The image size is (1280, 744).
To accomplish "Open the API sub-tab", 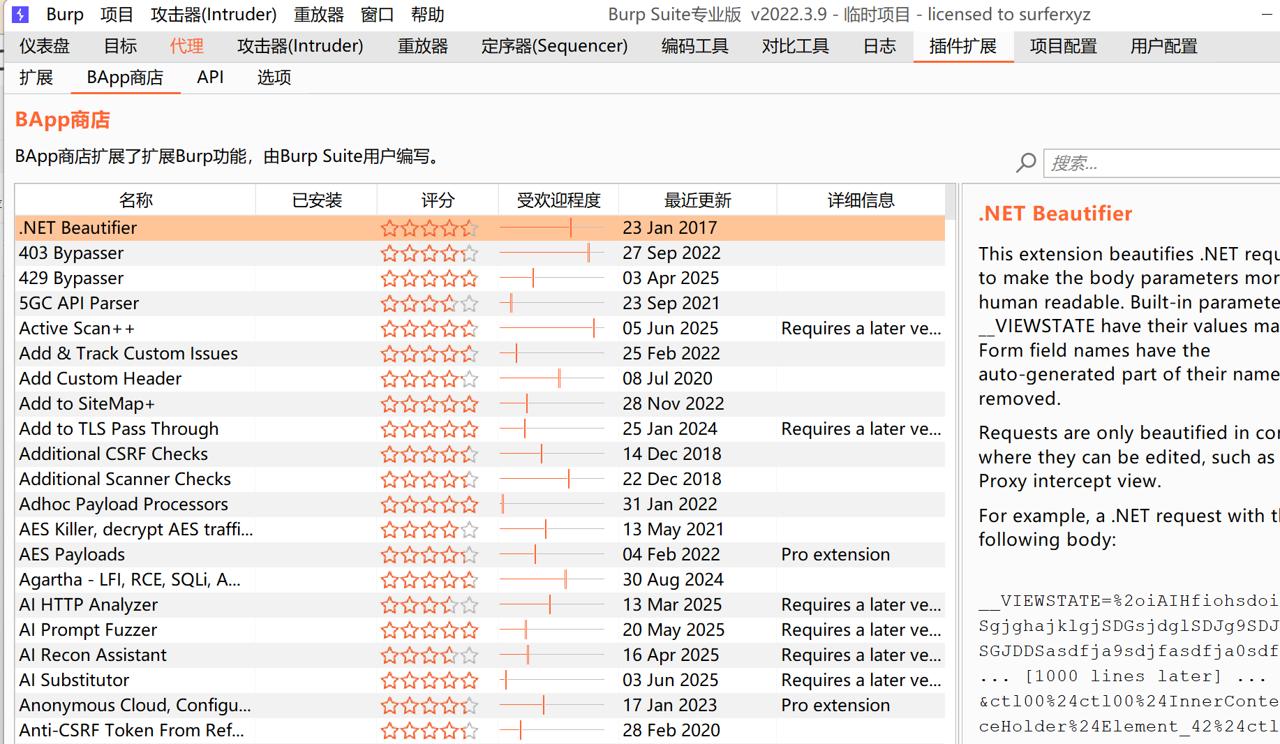I will click(x=210, y=77).
